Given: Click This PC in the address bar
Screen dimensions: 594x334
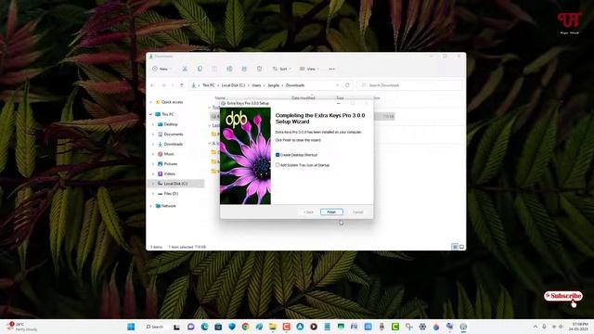Looking at the screenshot, I should point(208,85).
